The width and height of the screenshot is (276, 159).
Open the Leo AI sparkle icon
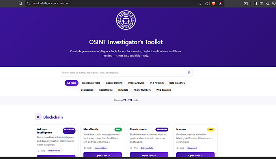tap(268, 3)
